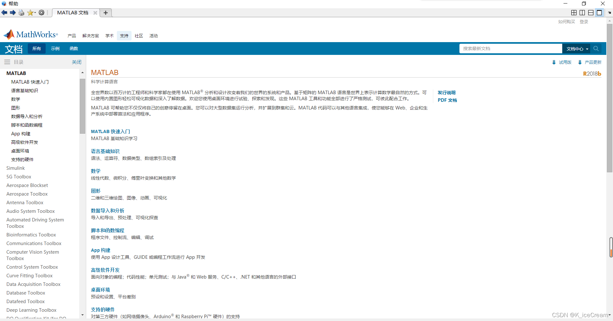Open help preferences gear icon

tap(42, 12)
